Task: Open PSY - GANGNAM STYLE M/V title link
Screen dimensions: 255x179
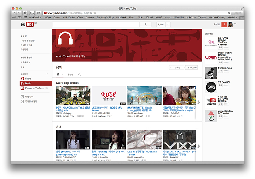Action: 73,109
